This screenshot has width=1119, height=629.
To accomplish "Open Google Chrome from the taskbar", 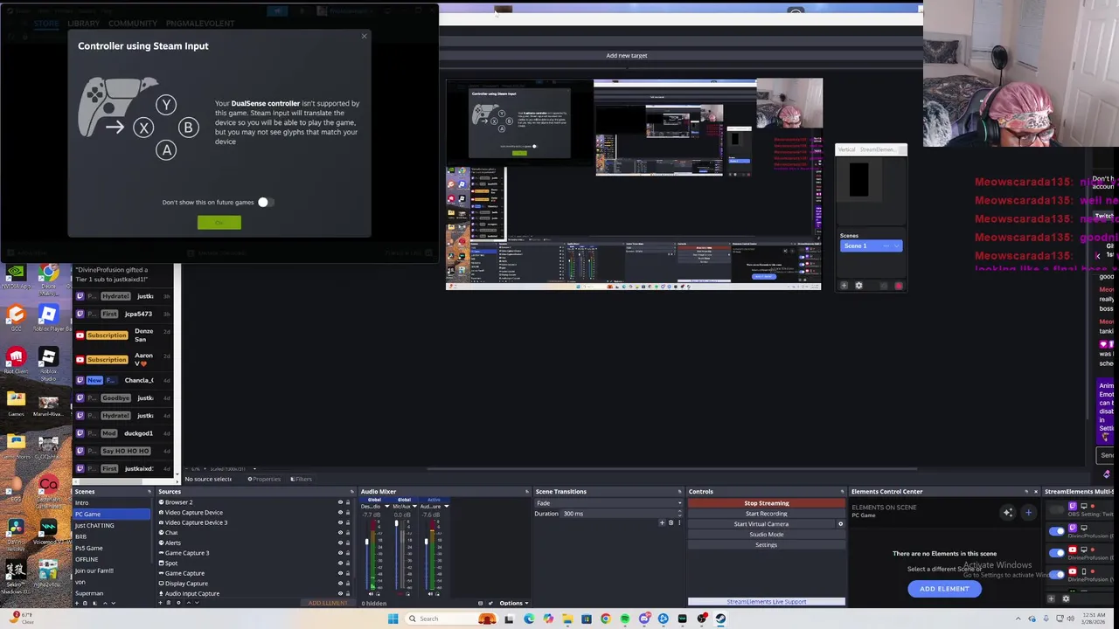I will coord(605,619).
